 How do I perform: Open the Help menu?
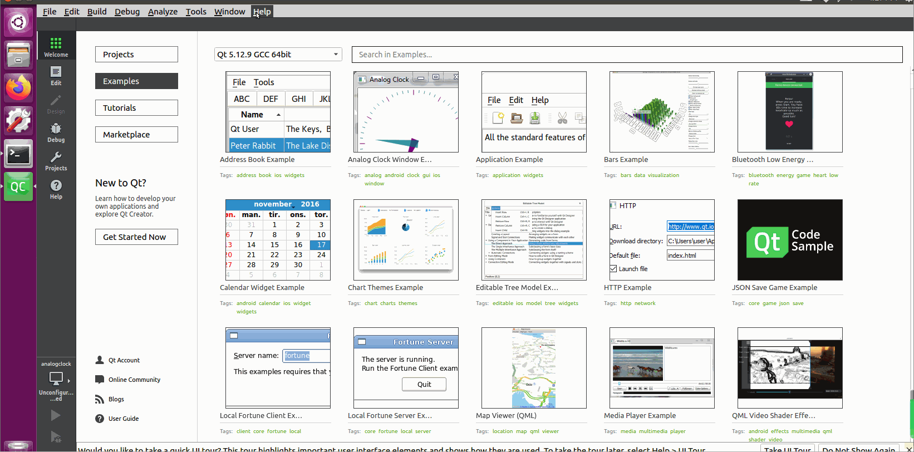point(262,12)
